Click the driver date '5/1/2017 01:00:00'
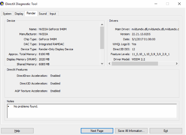 [144, 39]
